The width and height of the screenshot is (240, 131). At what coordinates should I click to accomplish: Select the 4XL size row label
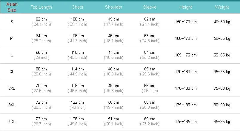click(12, 121)
